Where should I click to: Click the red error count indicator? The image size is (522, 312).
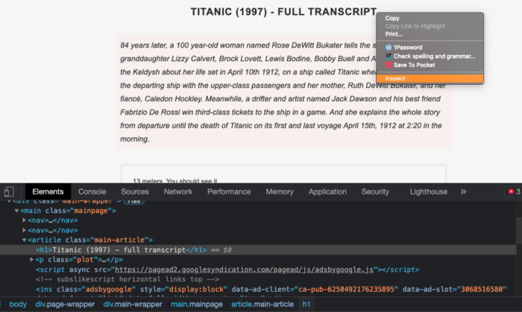tap(514, 191)
